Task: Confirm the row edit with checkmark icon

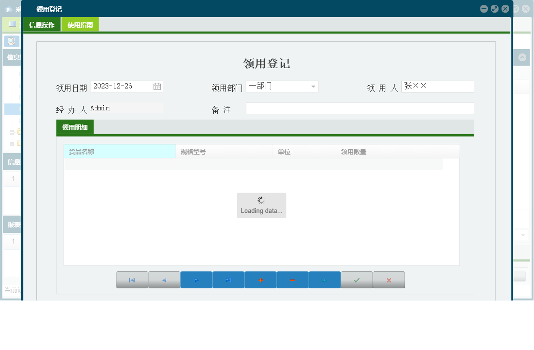Action: [357, 280]
